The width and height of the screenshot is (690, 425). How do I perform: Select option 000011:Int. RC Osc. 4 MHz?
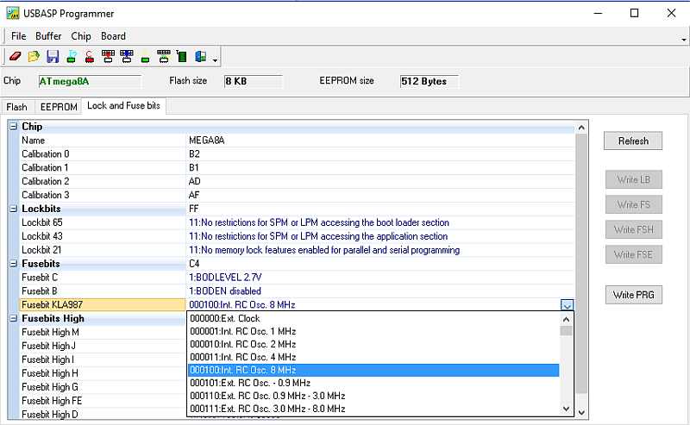(x=373, y=357)
